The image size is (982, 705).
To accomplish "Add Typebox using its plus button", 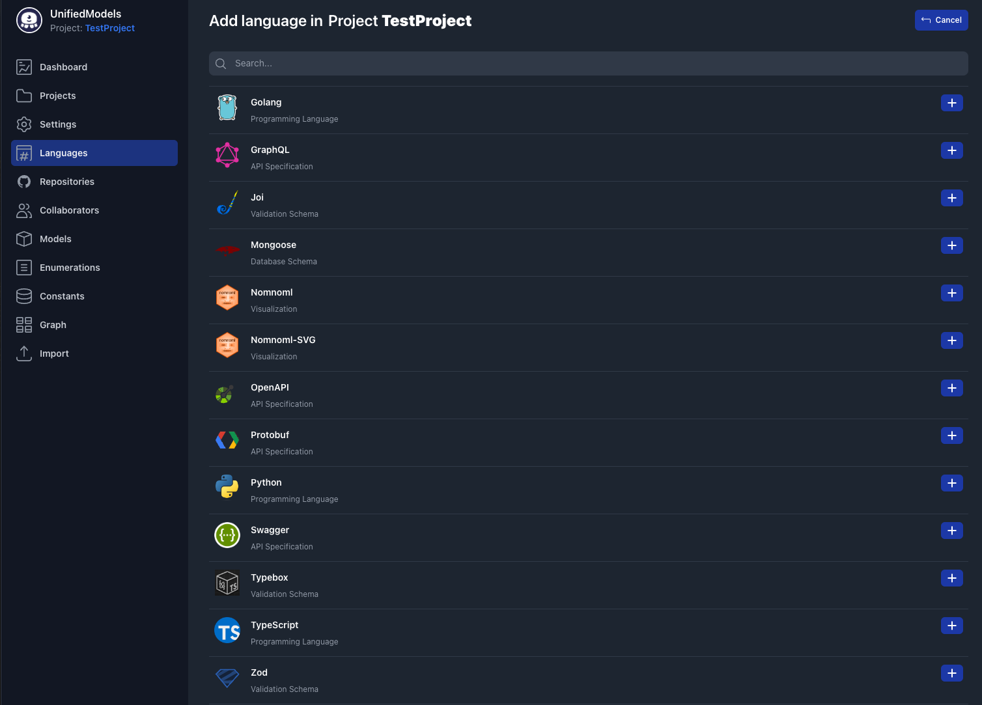I will pyautogui.click(x=951, y=578).
